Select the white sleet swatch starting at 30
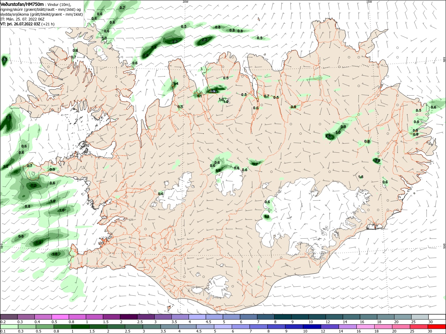This screenshot has width=446, height=334. tap(437, 317)
